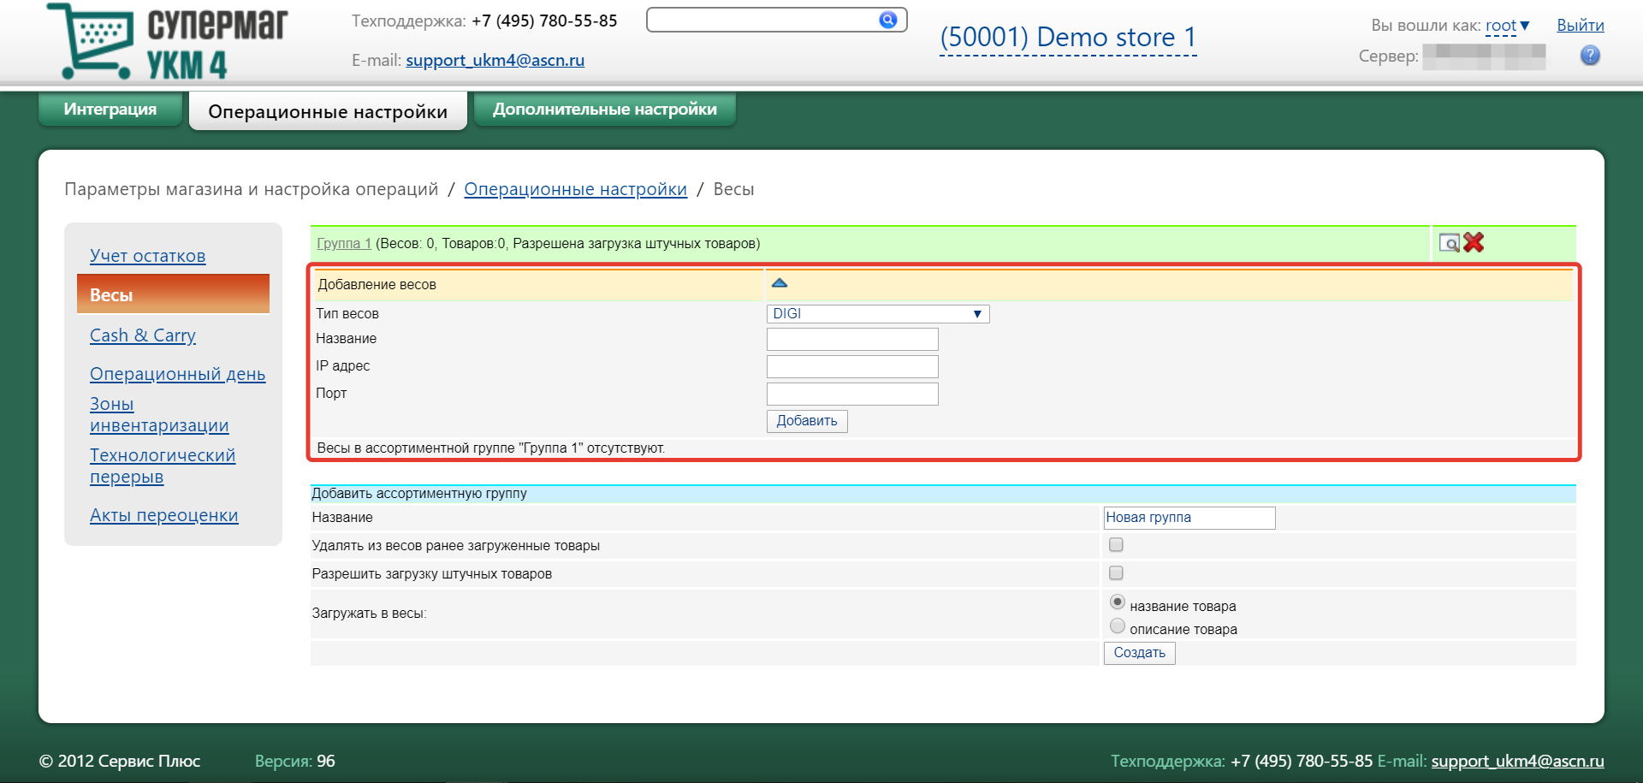
Task: Select the название товара radio option
Action: coord(1117,602)
